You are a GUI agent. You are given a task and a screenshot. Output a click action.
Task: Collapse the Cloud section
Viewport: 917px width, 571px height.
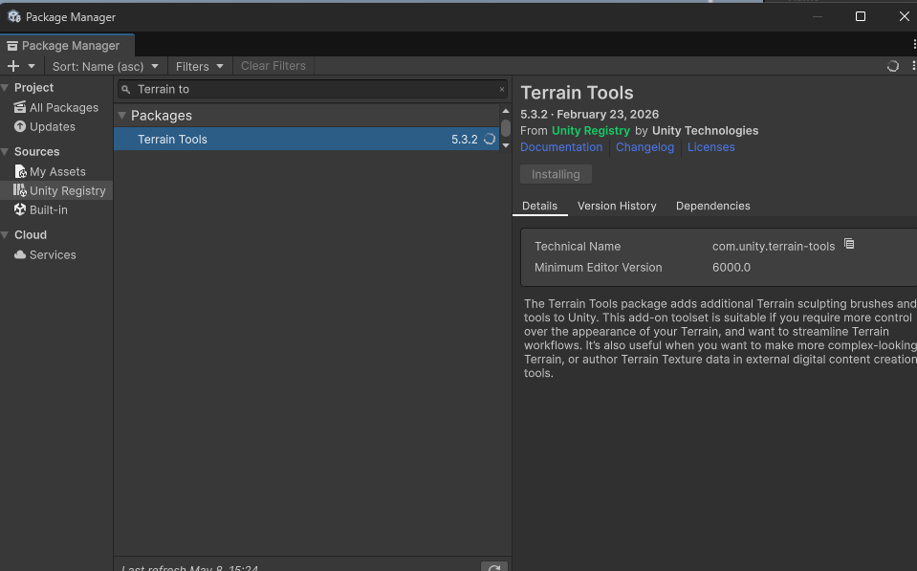(x=6, y=235)
